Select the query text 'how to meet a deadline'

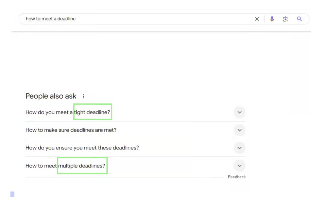51,19
